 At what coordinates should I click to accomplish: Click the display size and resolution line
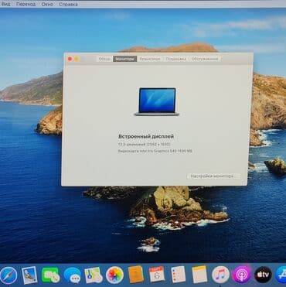144,145
